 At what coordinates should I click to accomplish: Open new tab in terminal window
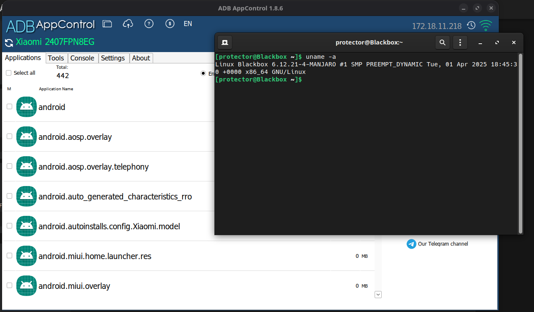click(x=225, y=42)
